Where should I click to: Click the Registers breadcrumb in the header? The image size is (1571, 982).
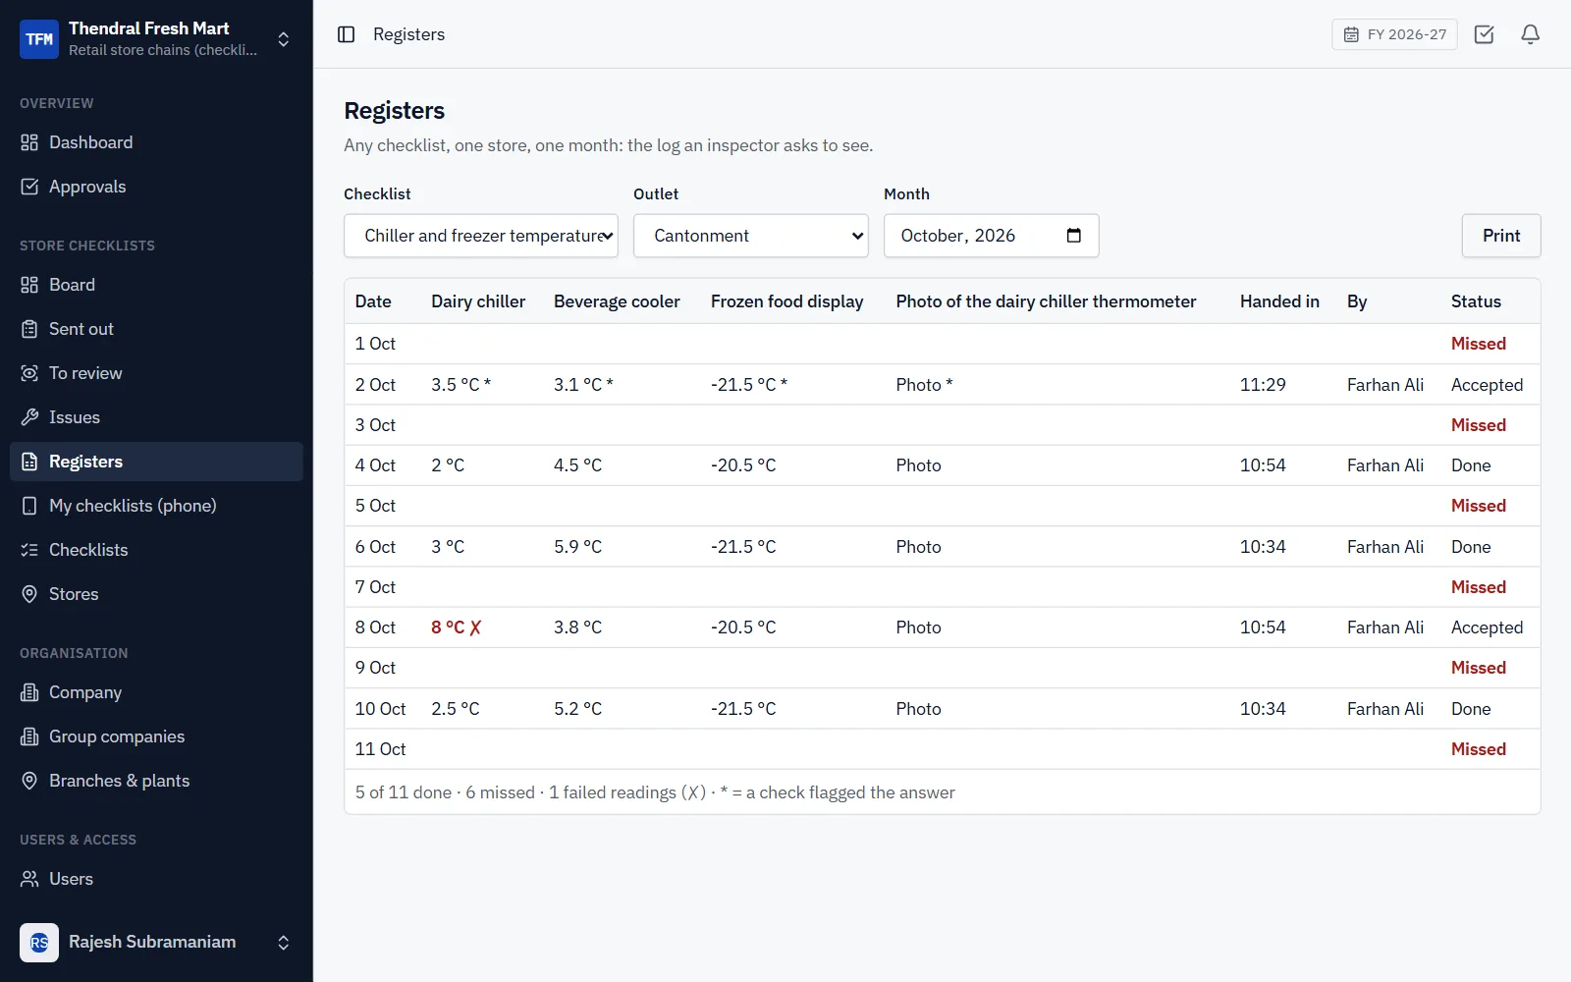(x=408, y=34)
